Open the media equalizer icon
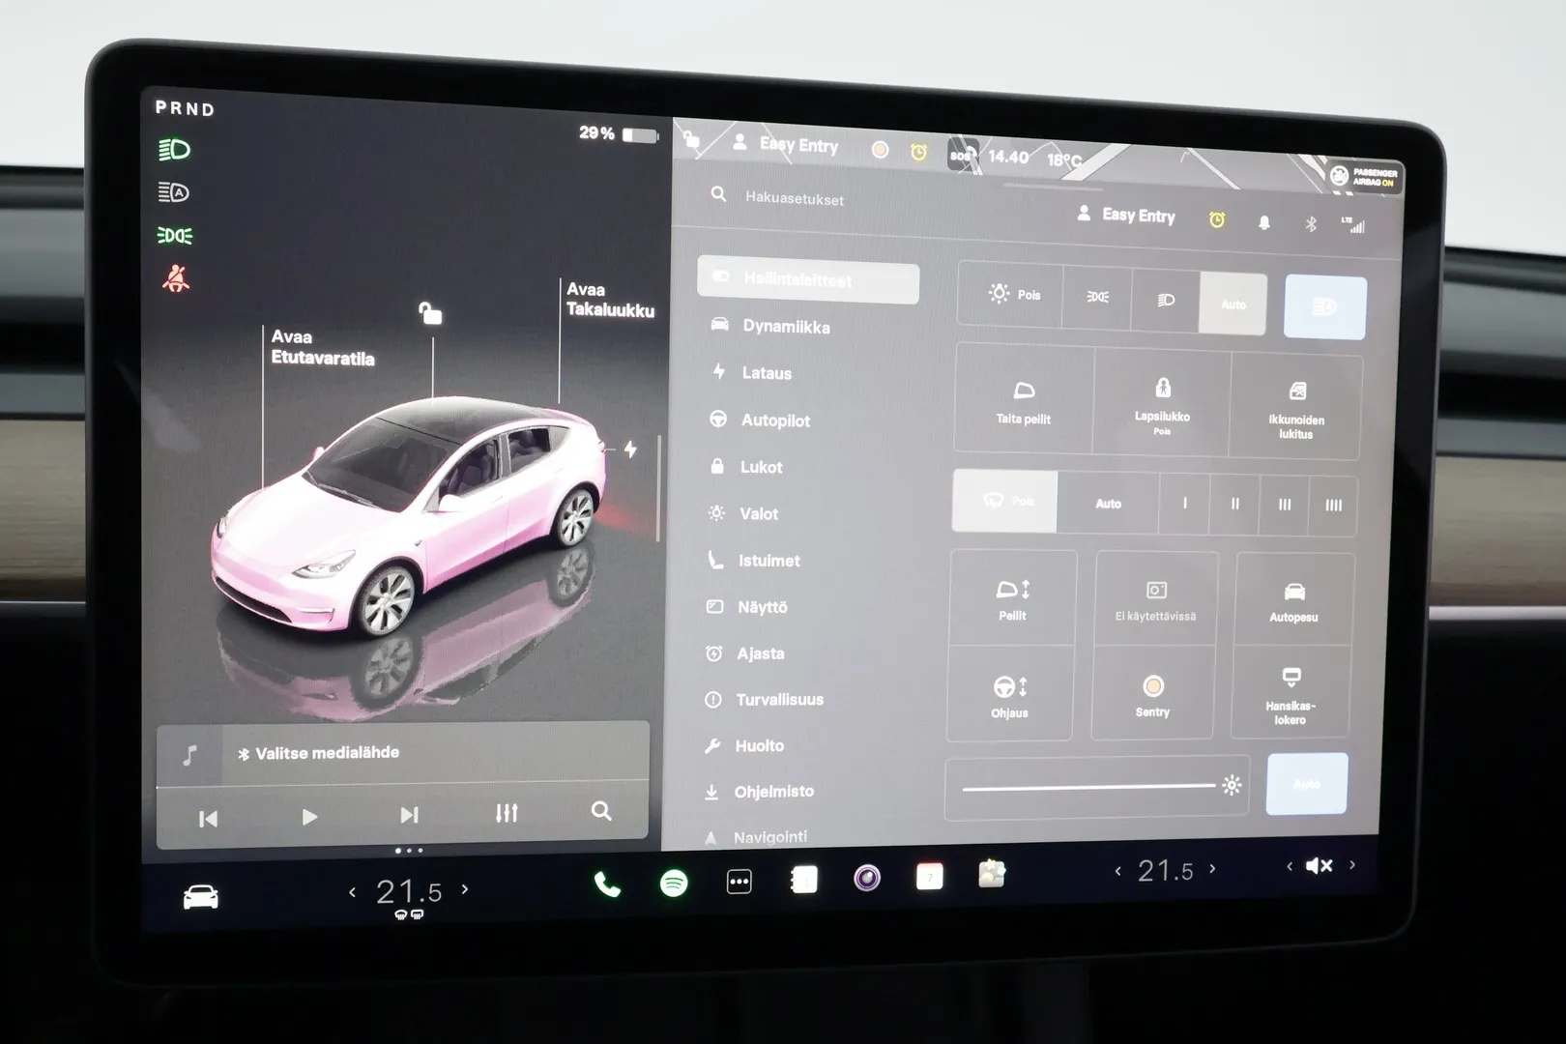 [x=507, y=813]
